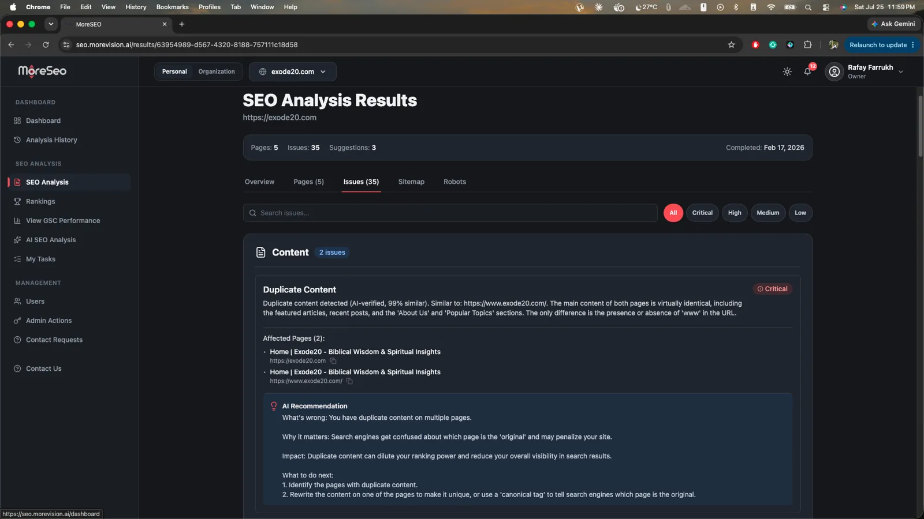The width and height of the screenshot is (924, 519).
Task: Open Analysis History
Action: click(x=69, y=140)
